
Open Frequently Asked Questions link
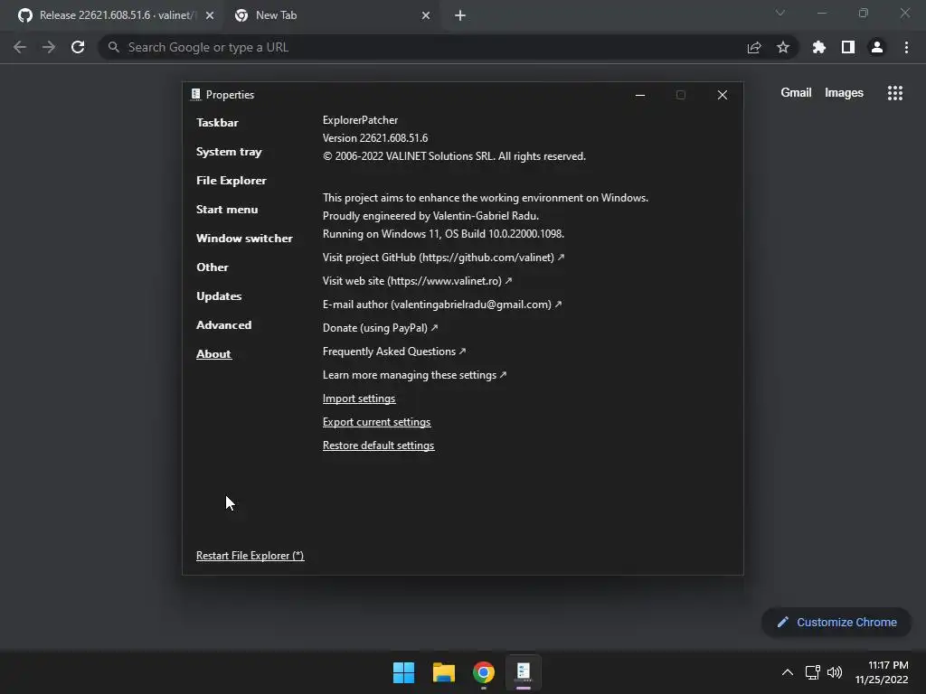pos(394,352)
